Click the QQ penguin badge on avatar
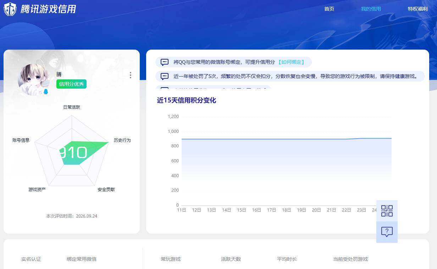 [x=46, y=91]
